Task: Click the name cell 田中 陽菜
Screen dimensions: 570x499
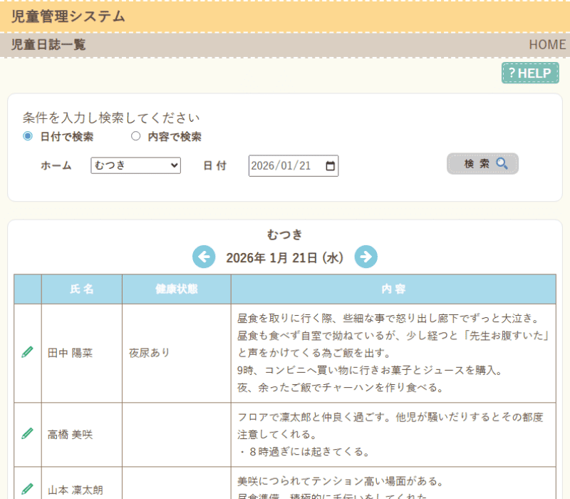Action: 70,353
